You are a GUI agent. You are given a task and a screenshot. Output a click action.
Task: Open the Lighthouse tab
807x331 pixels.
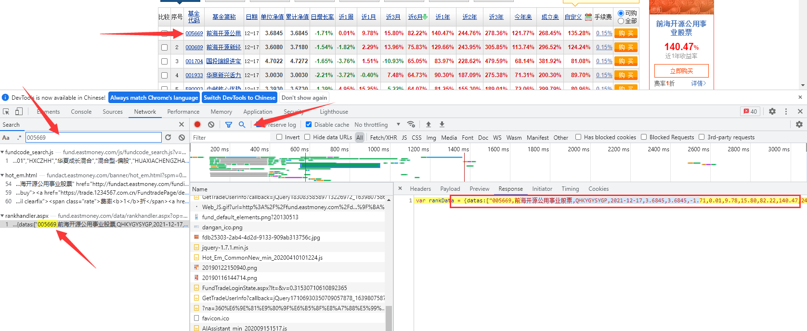(334, 112)
